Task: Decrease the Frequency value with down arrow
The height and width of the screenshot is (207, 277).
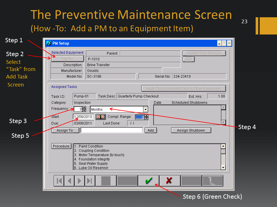Action: coord(84,110)
